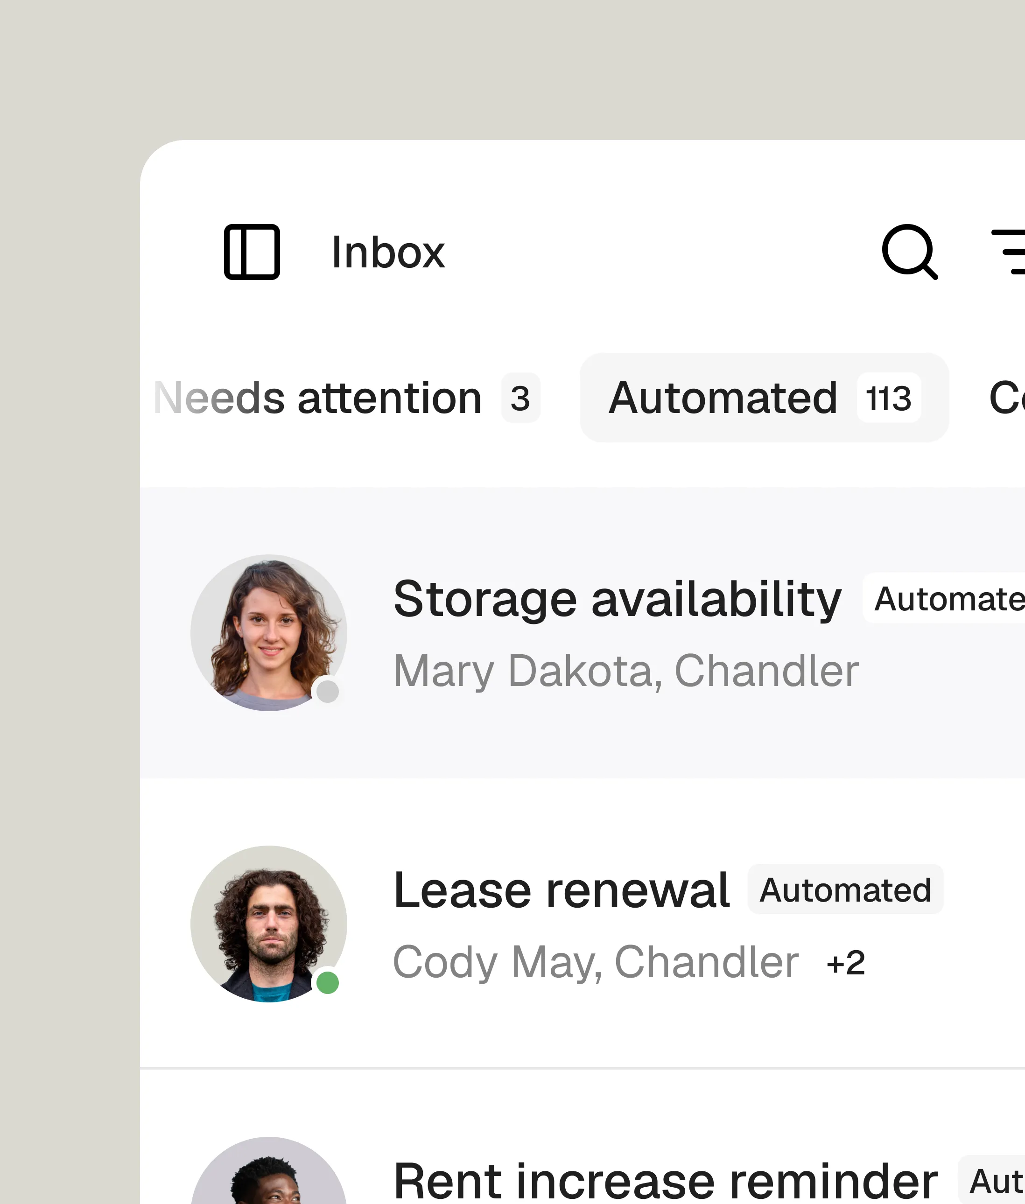The width and height of the screenshot is (1025, 1204).
Task: Click the count badge showing 3
Action: pyautogui.click(x=520, y=398)
